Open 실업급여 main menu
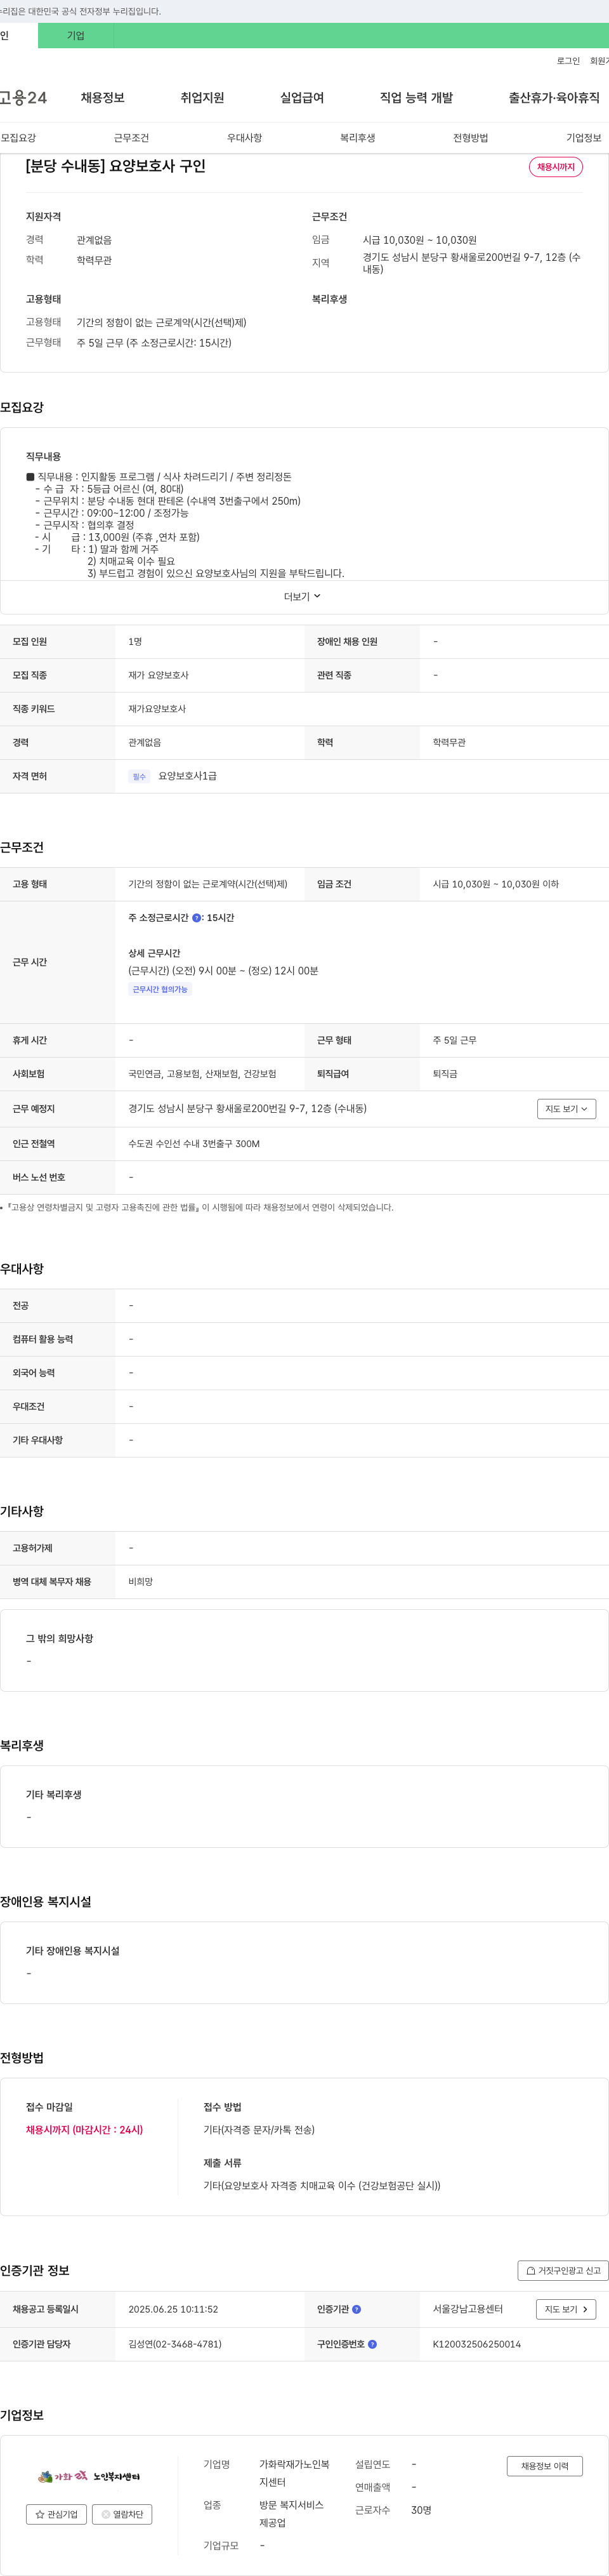The height and width of the screenshot is (2576, 609). pyautogui.click(x=302, y=98)
